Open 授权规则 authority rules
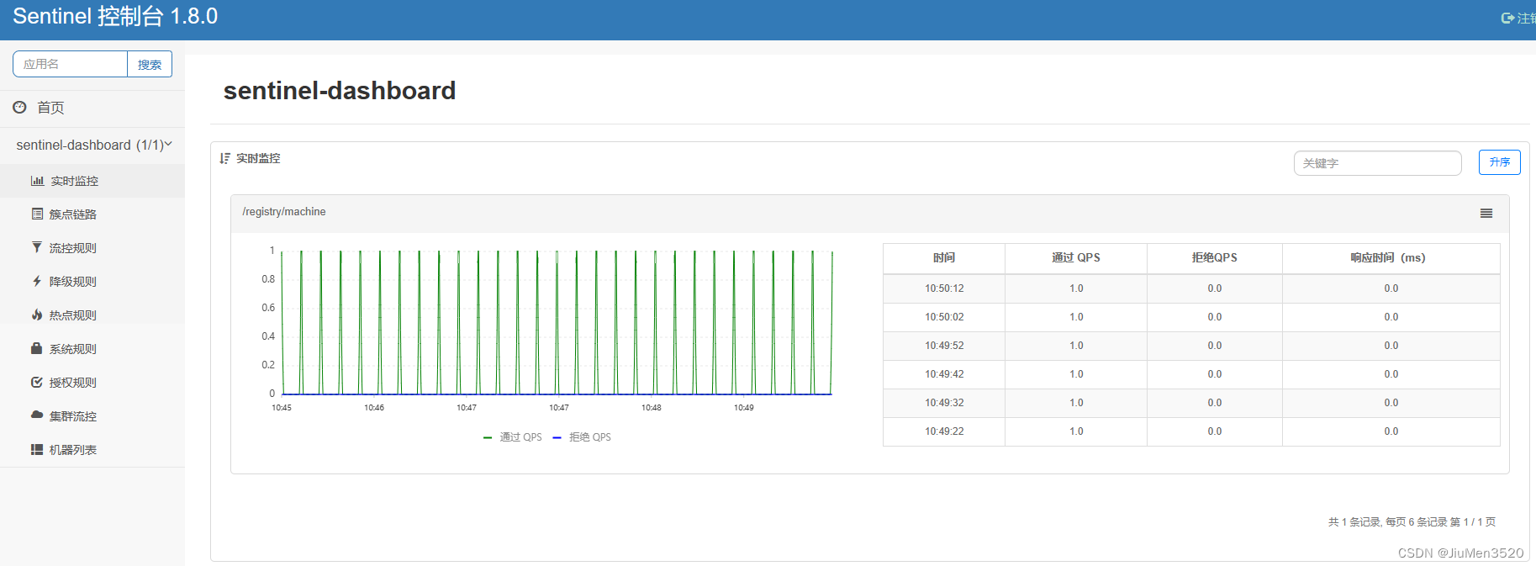 (72, 383)
